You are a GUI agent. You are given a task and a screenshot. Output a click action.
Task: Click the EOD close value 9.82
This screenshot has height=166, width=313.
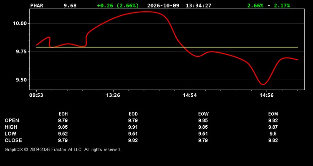pos(133,140)
